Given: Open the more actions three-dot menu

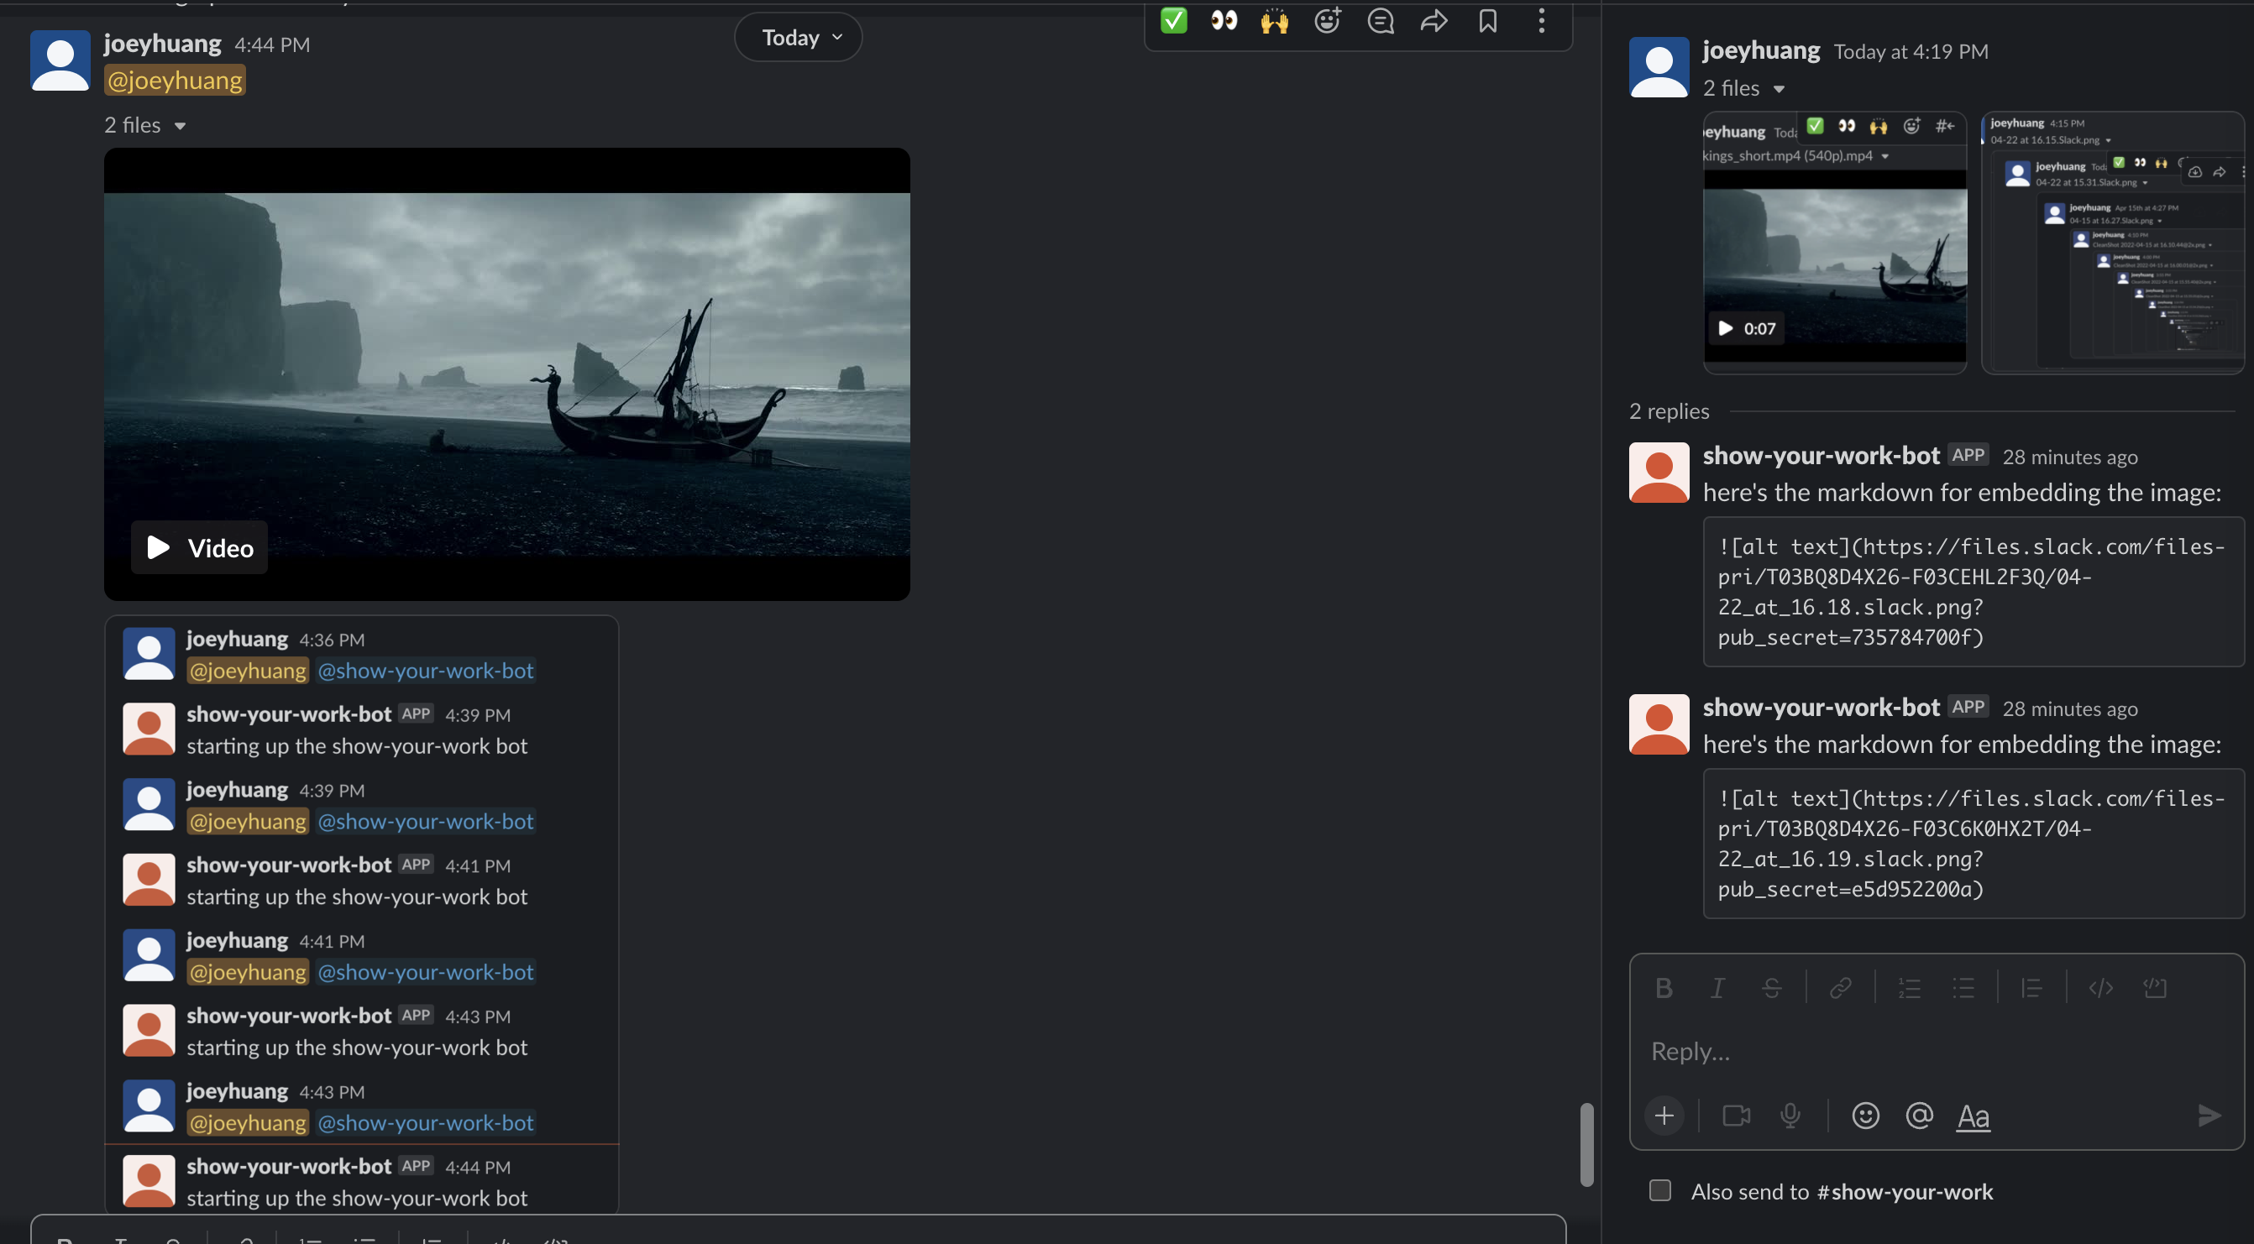Looking at the screenshot, I should point(1541,21).
